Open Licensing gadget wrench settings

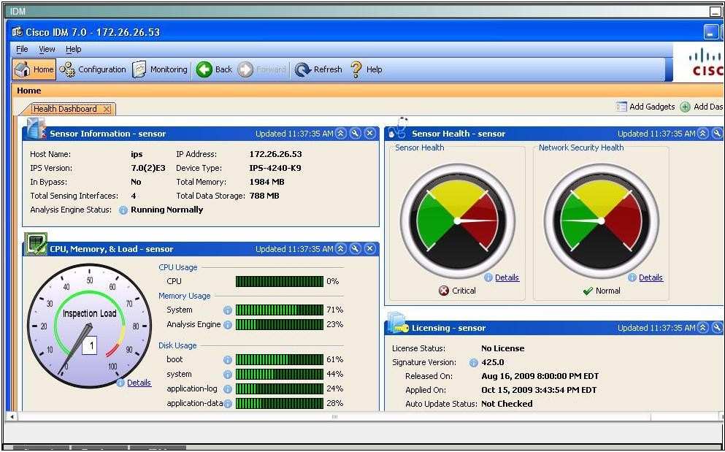pyautogui.click(x=717, y=328)
